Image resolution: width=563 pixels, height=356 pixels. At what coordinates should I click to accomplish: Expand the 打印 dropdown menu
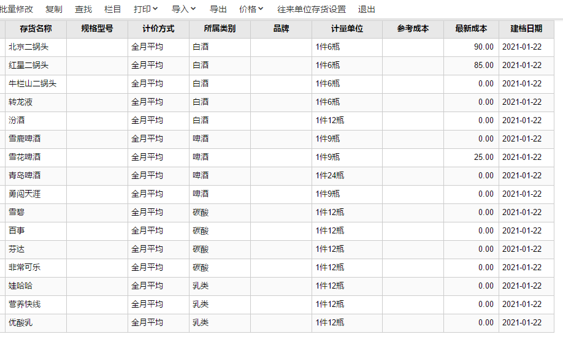(x=146, y=9)
